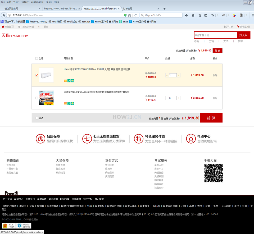Click the 退出 logout link
Image resolution: width=254 pixels, height=234 pixels.
pos(46,27)
